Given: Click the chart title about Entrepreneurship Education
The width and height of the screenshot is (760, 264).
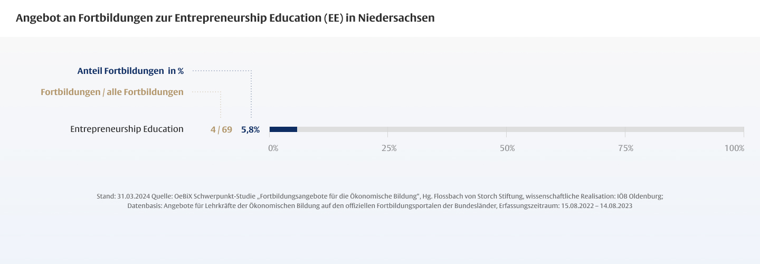Looking at the screenshot, I should (x=225, y=18).
